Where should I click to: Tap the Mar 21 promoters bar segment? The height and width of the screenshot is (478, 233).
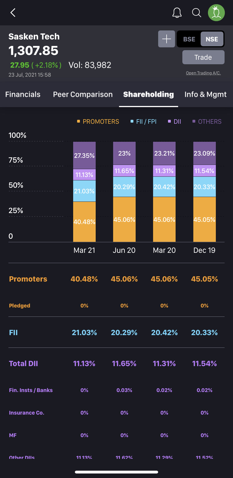click(84, 222)
